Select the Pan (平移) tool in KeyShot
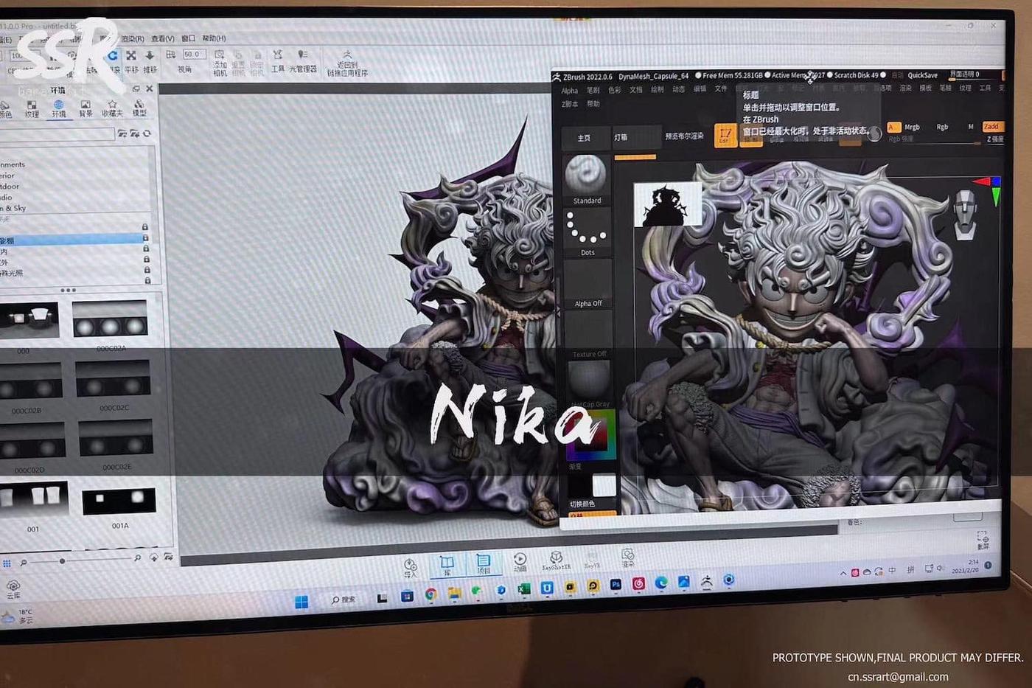This screenshot has width=1032, height=688. coord(131,61)
